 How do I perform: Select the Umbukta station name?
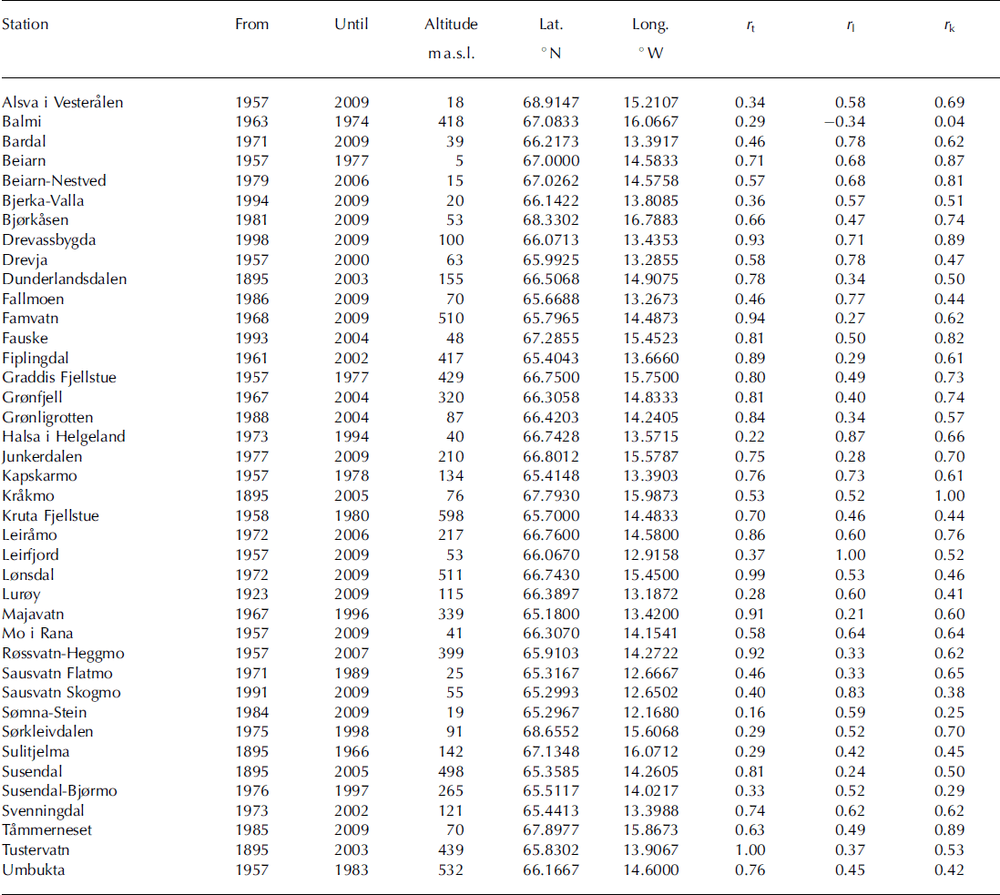(x=34, y=870)
